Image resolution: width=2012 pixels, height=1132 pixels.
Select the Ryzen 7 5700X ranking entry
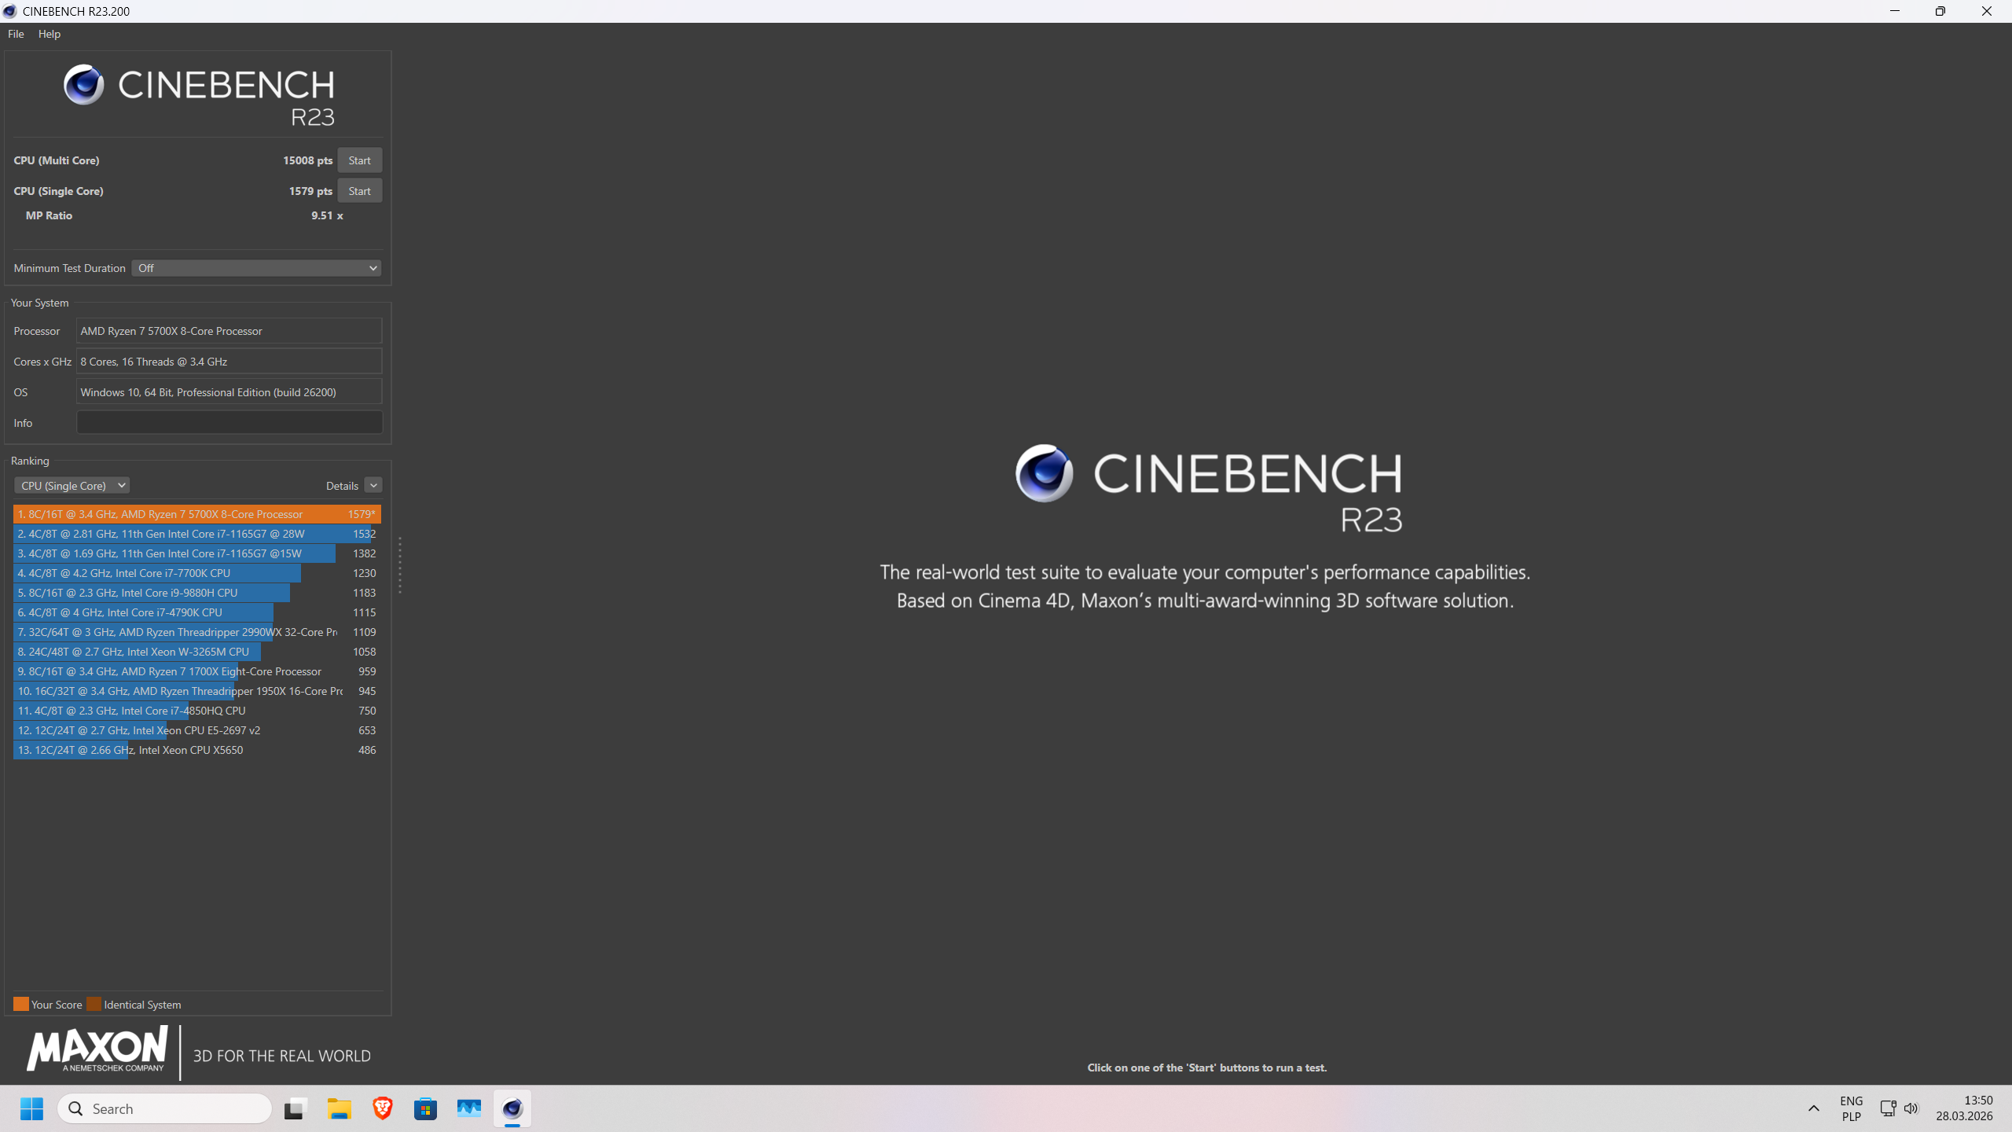coord(196,514)
